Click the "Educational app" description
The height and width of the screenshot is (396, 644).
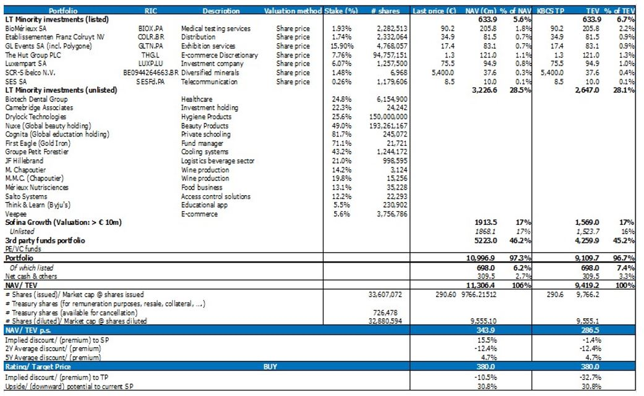[204, 205]
